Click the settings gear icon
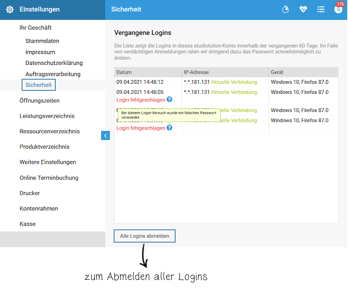The image size is (348, 292). (10, 10)
